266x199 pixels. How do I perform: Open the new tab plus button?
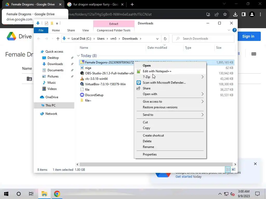[x=132, y=5]
